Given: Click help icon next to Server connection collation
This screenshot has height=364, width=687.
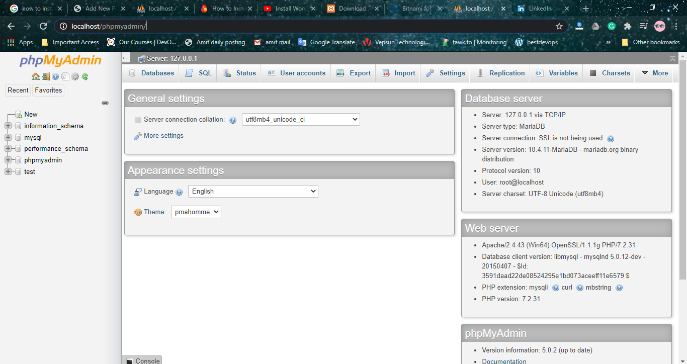Looking at the screenshot, I should tap(233, 120).
